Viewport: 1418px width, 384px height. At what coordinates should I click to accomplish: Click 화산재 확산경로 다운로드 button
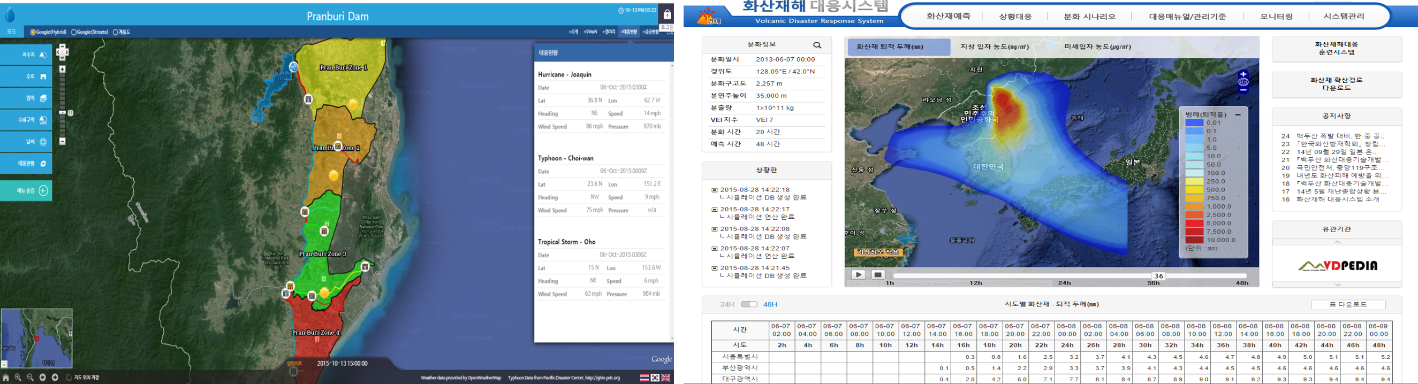point(1337,84)
